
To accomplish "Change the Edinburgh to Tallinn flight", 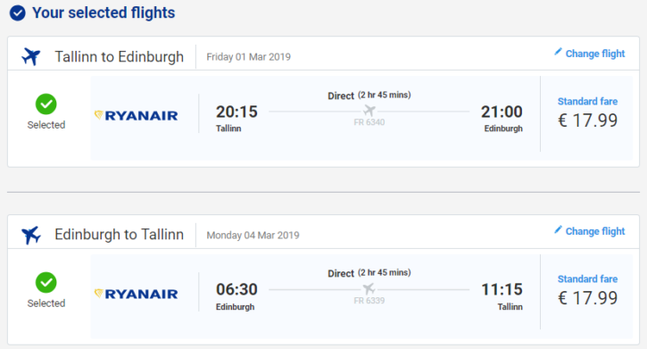I will coord(590,231).
